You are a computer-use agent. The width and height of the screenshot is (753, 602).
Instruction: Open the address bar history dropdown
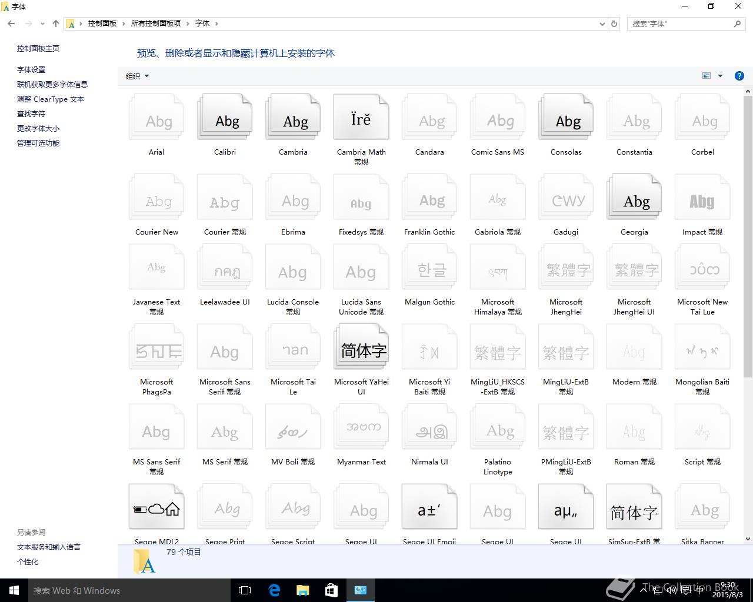(602, 24)
